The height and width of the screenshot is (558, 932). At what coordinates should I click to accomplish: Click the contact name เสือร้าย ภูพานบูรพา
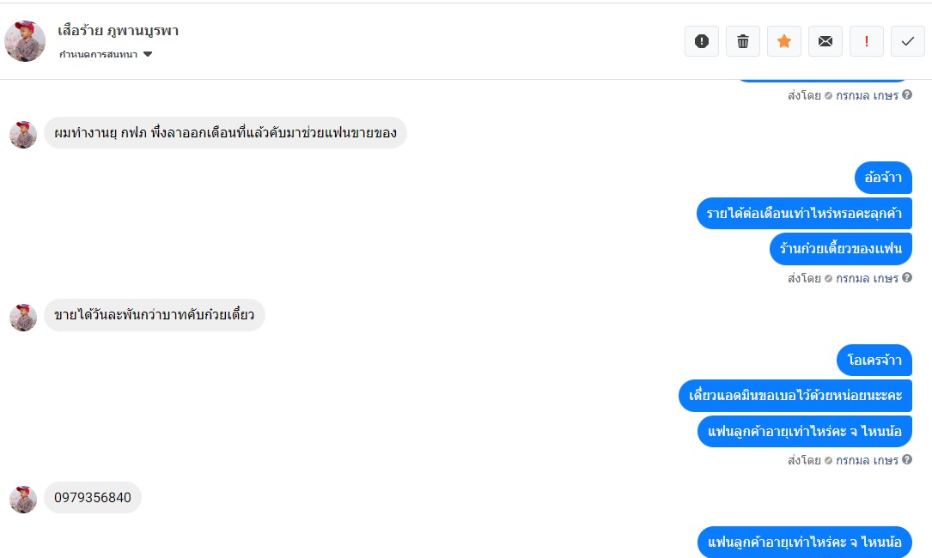click(x=118, y=31)
